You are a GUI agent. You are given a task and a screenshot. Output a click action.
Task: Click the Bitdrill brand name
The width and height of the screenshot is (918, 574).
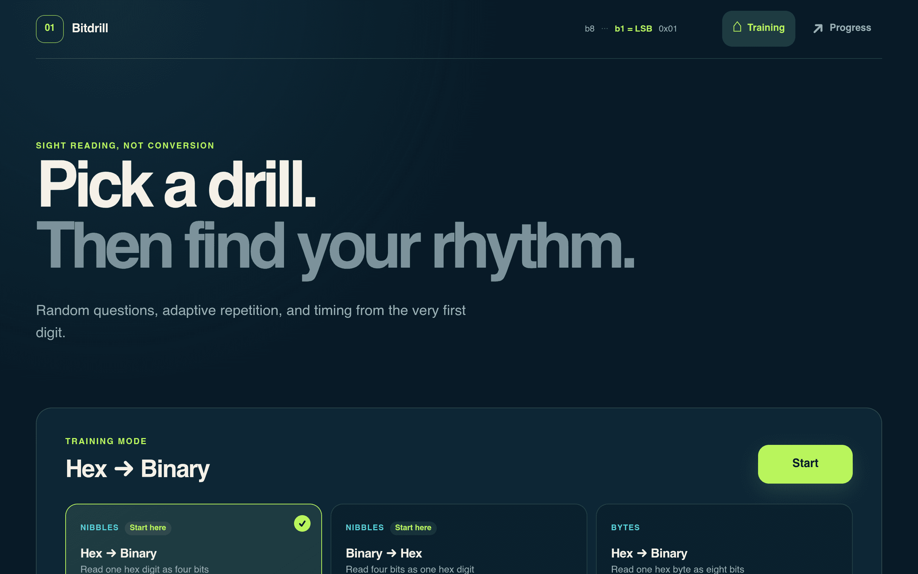pyautogui.click(x=90, y=28)
